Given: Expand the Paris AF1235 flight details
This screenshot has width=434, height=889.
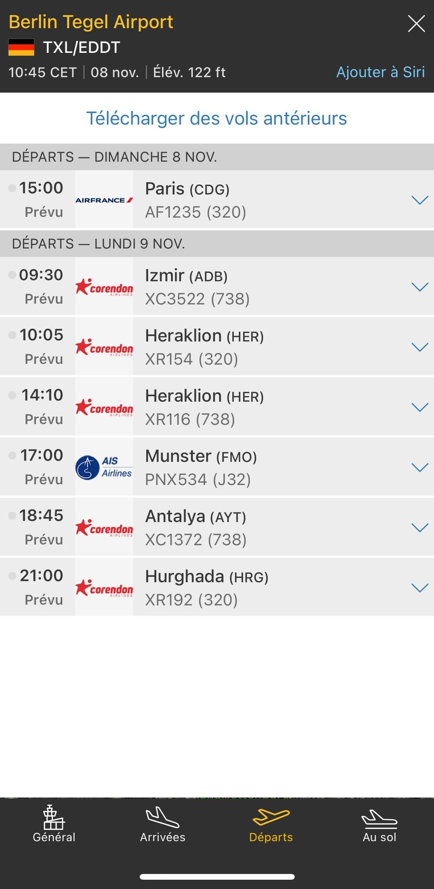Looking at the screenshot, I should pyautogui.click(x=419, y=200).
